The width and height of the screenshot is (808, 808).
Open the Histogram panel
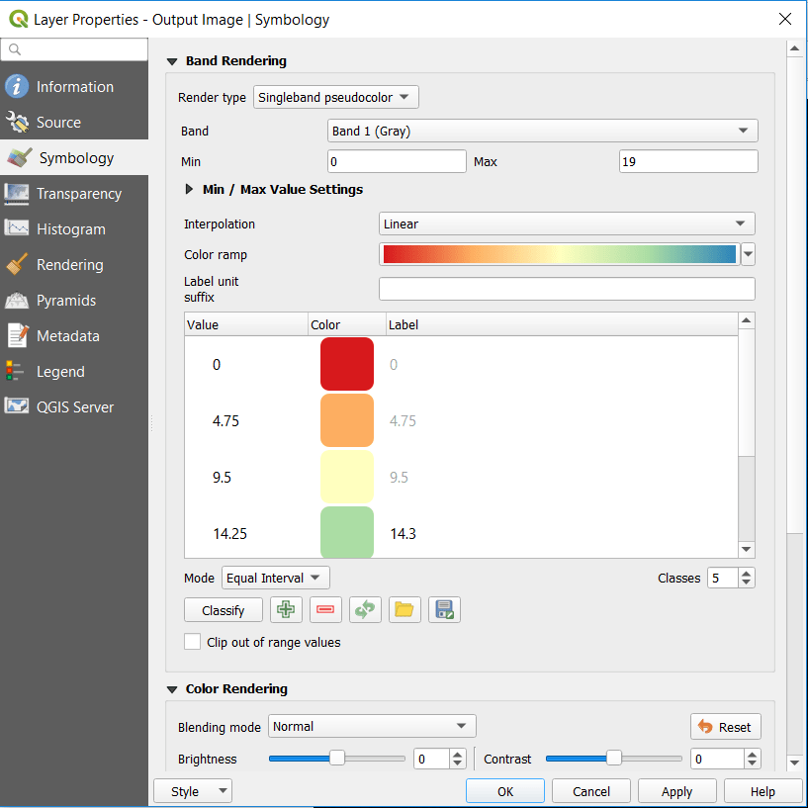tap(70, 229)
